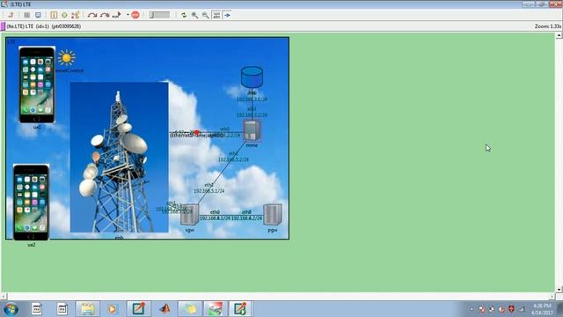Toggle module name labels with abc icon
563x317 pixels.
tap(216, 15)
